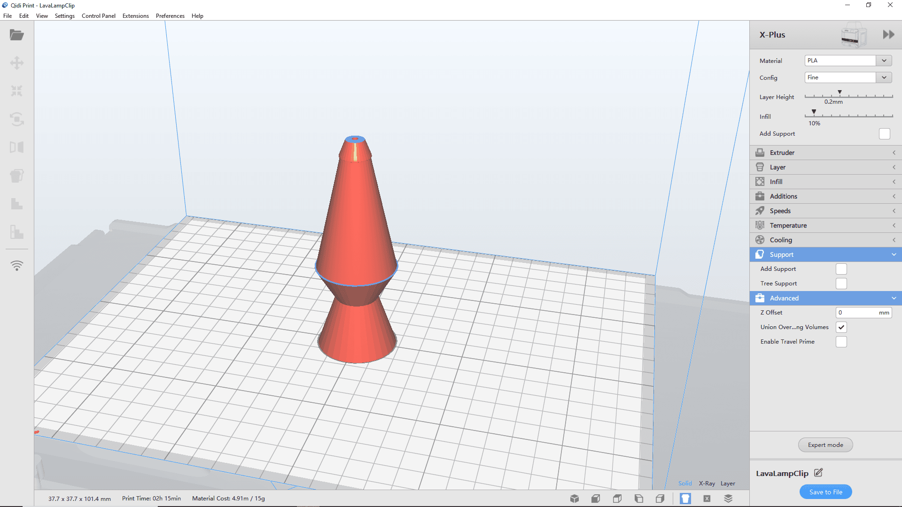This screenshot has height=507, width=902.
Task: Open the Config Fine dropdown
Action: coord(848,77)
